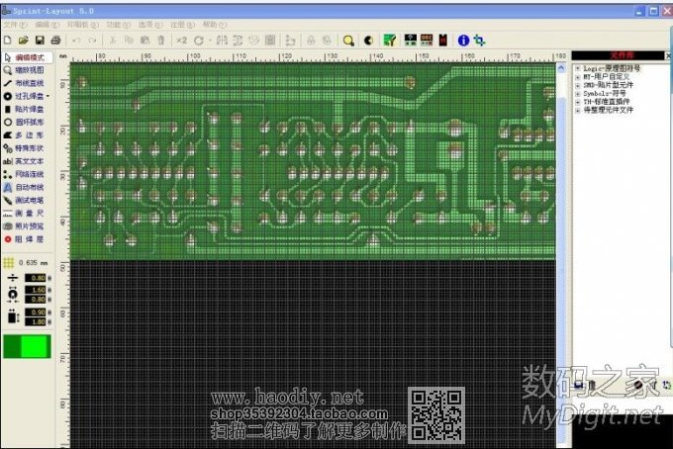The height and width of the screenshot is (449, 673).
Task: Click the Print icon in the toolbar
Action: (x=55, y=41)
